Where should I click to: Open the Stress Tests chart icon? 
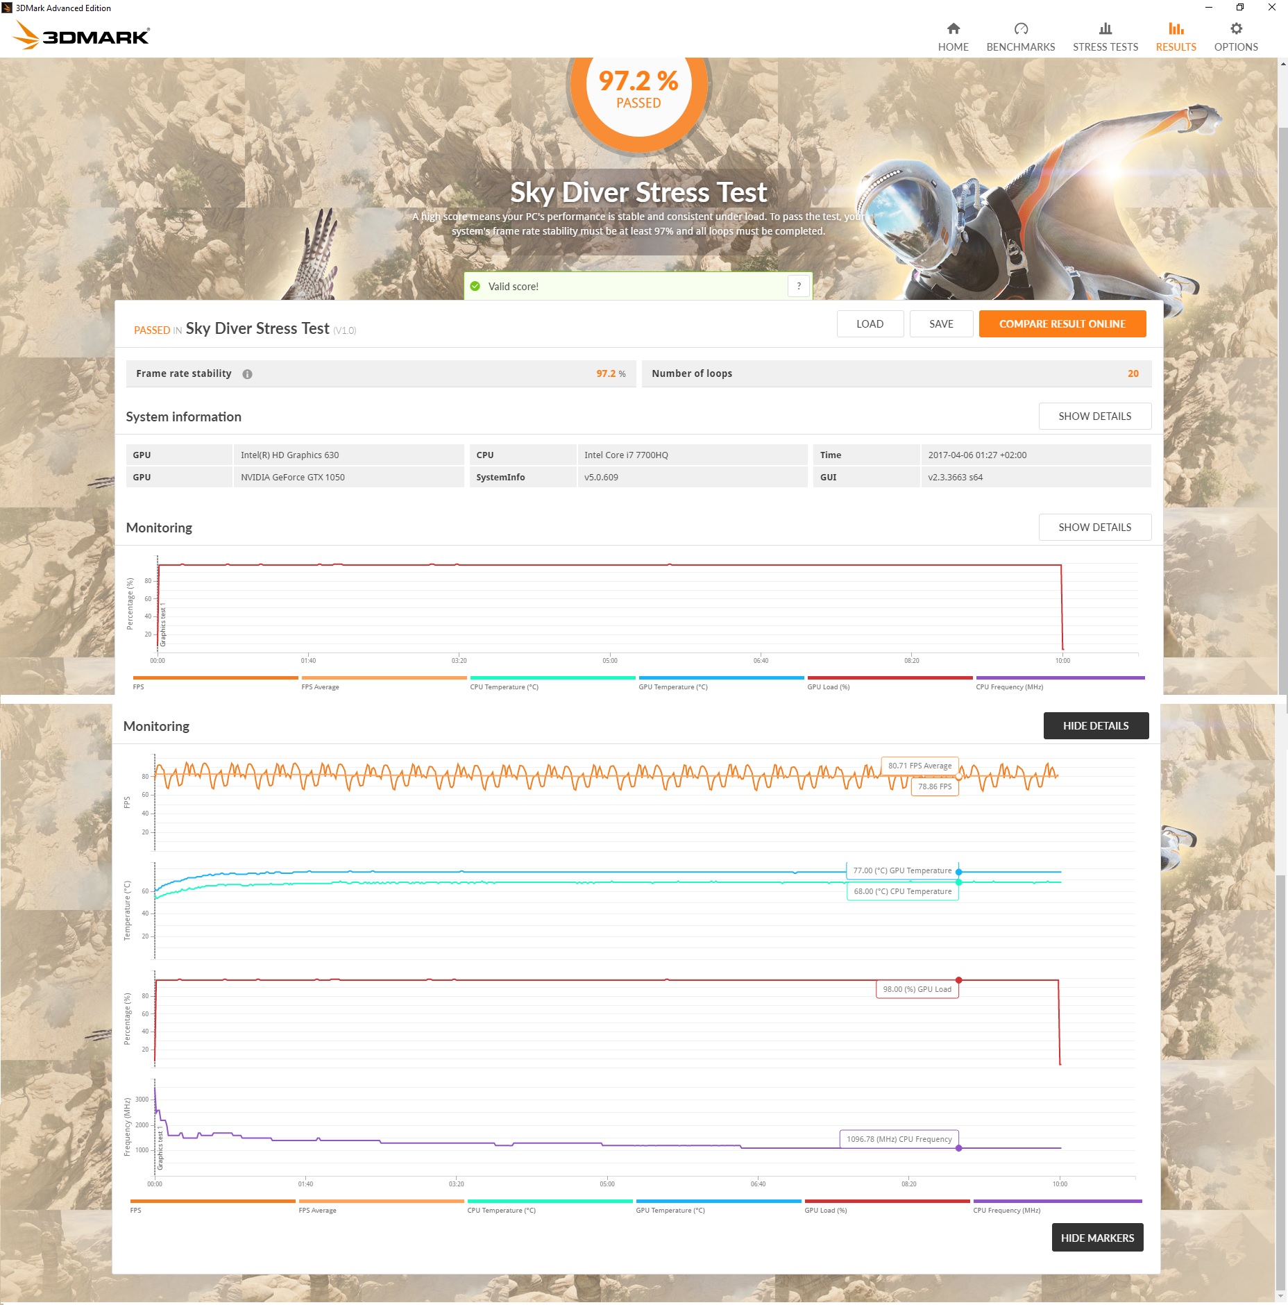click(x=1105, y=28)
